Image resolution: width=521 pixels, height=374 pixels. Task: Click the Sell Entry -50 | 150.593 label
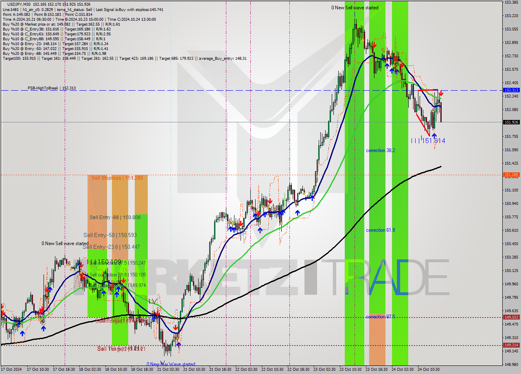pyautogui.click(x=109, y=235)
